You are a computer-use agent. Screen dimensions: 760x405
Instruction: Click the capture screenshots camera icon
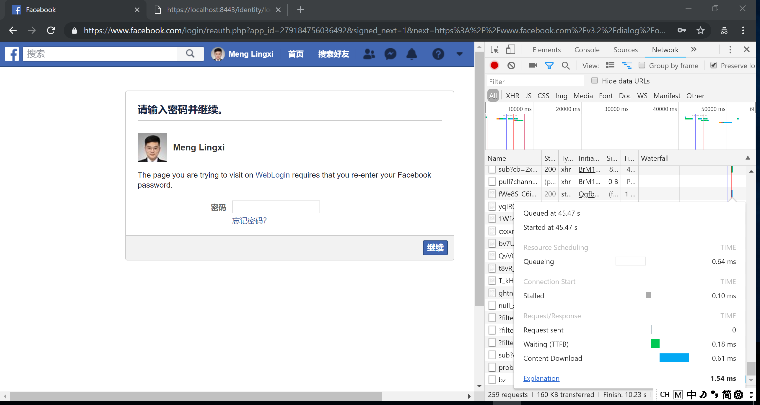(533, 65)
